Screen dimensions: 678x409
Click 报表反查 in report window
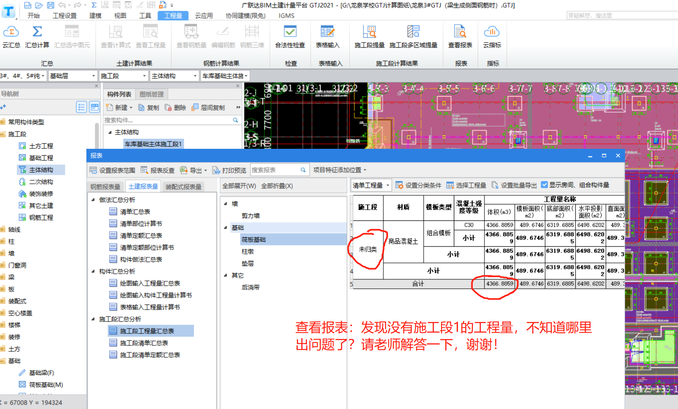157,170
